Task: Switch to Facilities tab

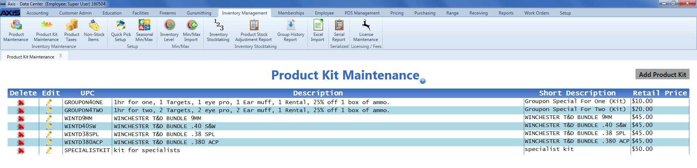Action: click(140, 13)
